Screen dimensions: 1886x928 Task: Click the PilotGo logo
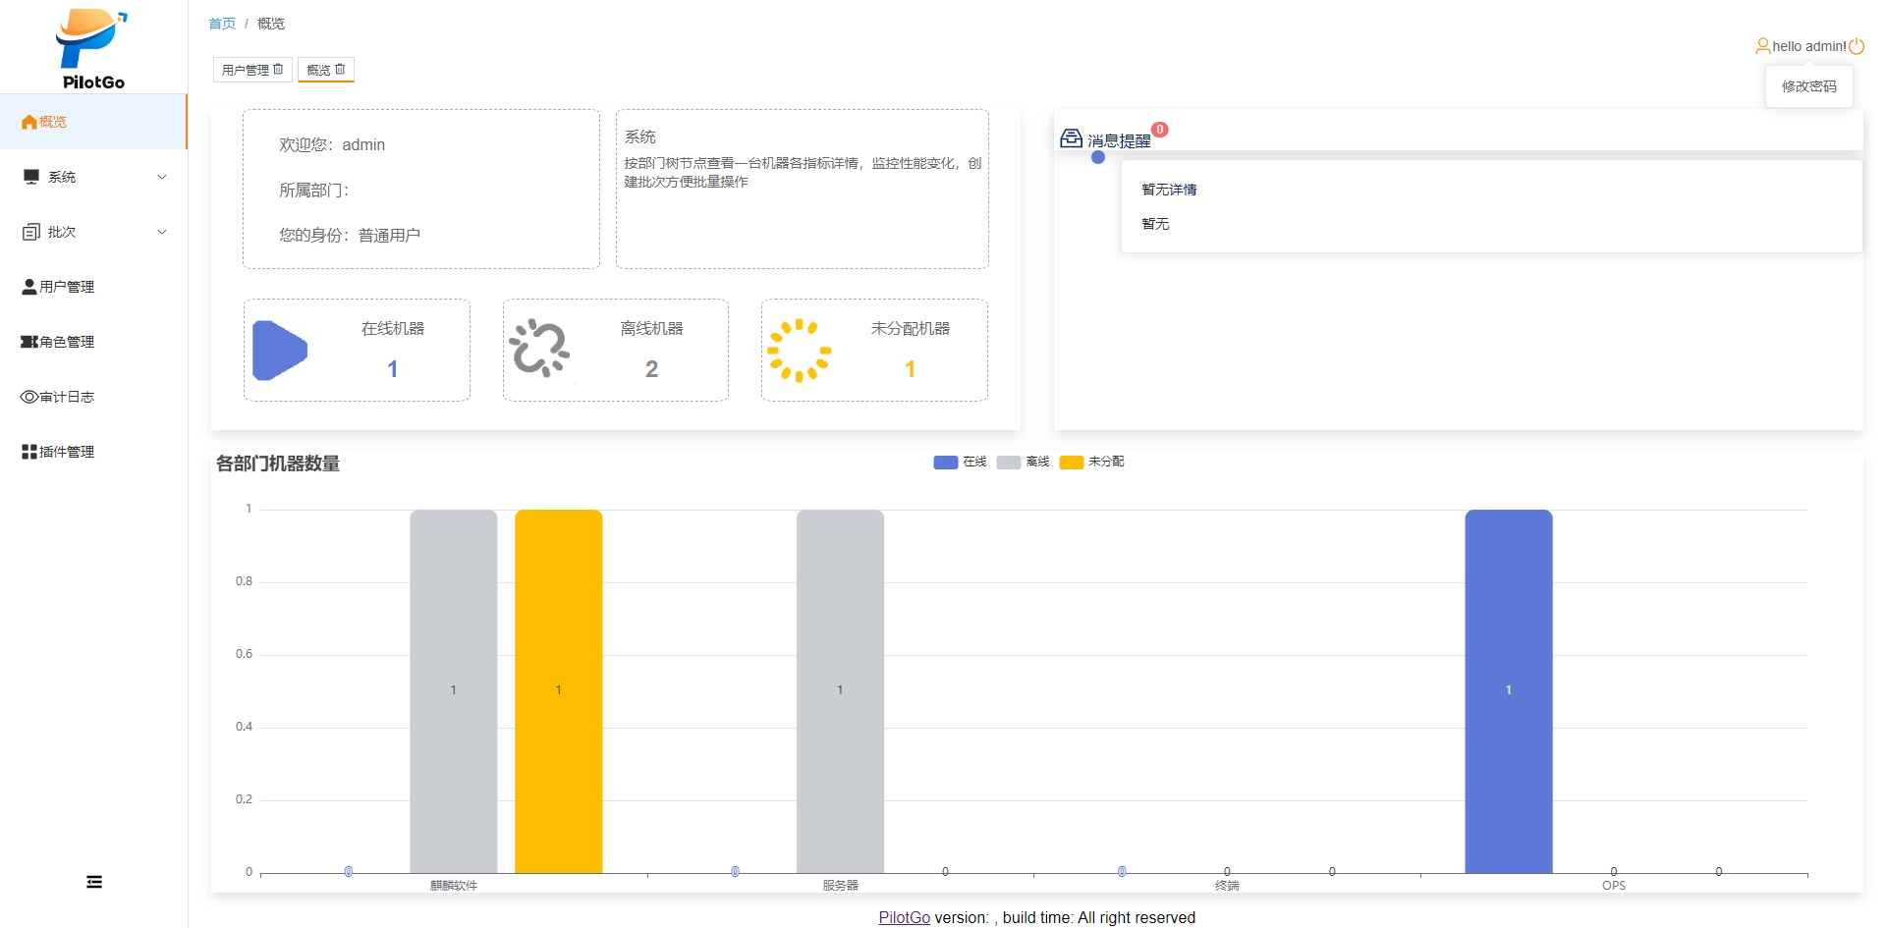click(92, 49)
